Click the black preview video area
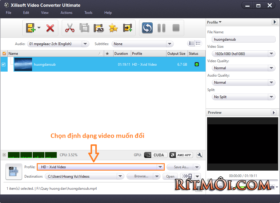 click(242, 144)
